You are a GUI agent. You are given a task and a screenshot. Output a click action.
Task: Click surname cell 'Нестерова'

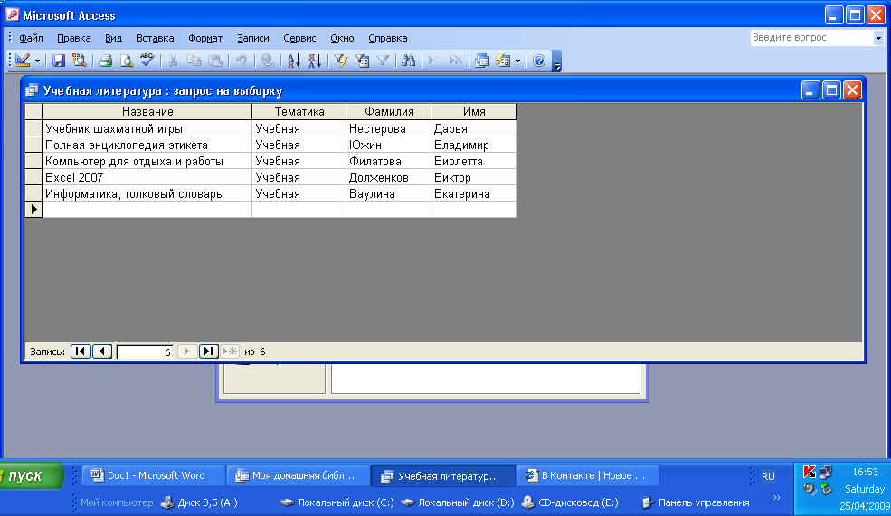pyautogui.click(x=389, y=128)
